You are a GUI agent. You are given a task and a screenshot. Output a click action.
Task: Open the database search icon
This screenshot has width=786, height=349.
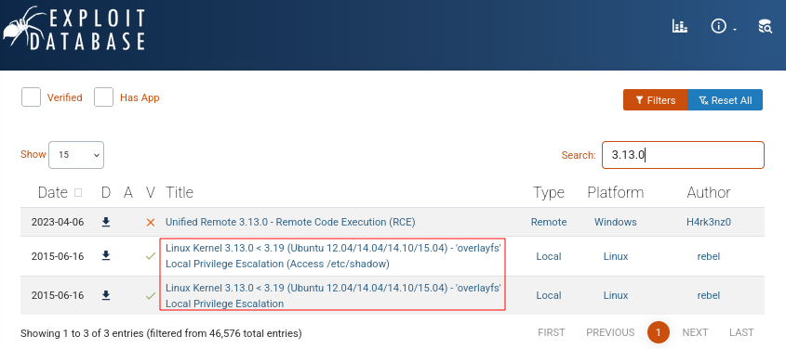tap(765, 27)
